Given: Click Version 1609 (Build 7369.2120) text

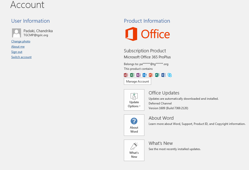Looking at the screenshot, I should pos(168,108).
